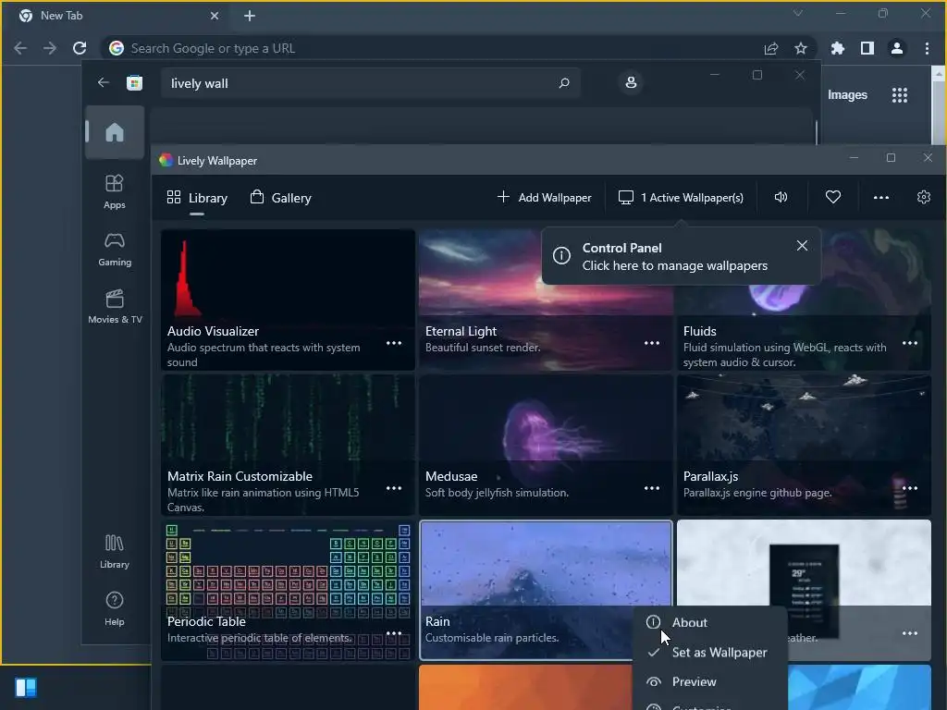Click the Store search magnifier icon
Screen dimensions: 947x710
click(x=564, y=82)
